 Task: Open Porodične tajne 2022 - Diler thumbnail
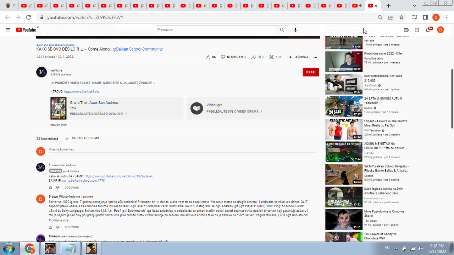[x=344, y=62]
